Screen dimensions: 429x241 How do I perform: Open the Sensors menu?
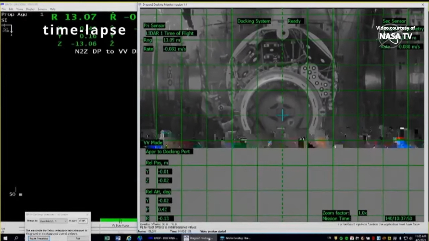pos(42,9)
